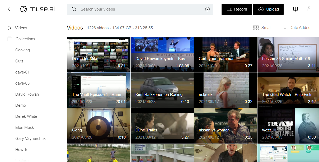Image resolution: width=319 pixels, height=162 pixels.
Task: Select Videos in the sidebar
Action: coord(21,28)
